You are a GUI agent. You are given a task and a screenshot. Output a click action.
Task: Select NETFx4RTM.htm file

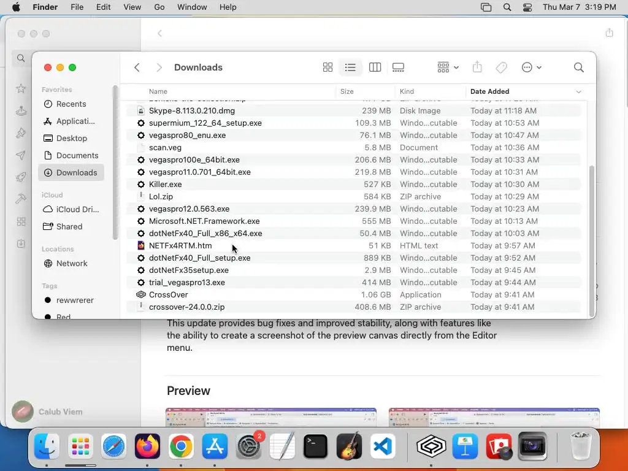354,245
